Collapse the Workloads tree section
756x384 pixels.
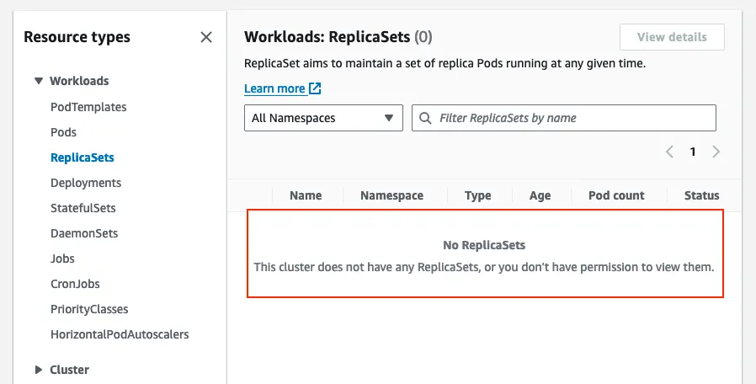[x=38, y=81]
